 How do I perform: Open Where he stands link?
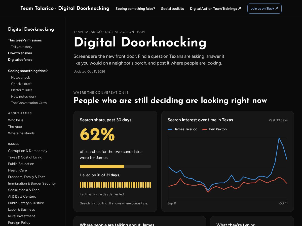(21, 133)
